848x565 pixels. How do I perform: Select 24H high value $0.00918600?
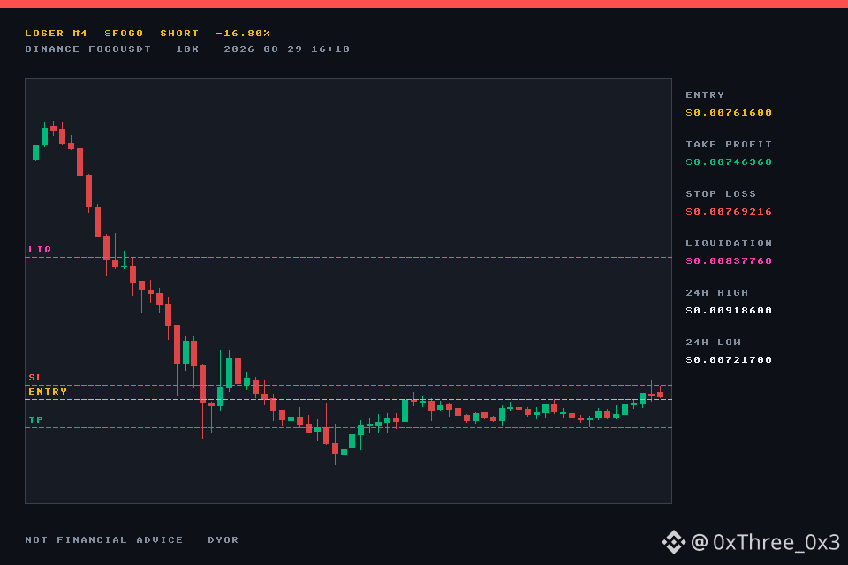click(729, 311)
